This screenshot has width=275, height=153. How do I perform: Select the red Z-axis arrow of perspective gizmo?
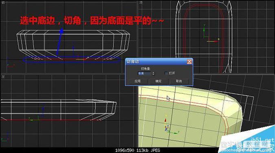[165, 121]
